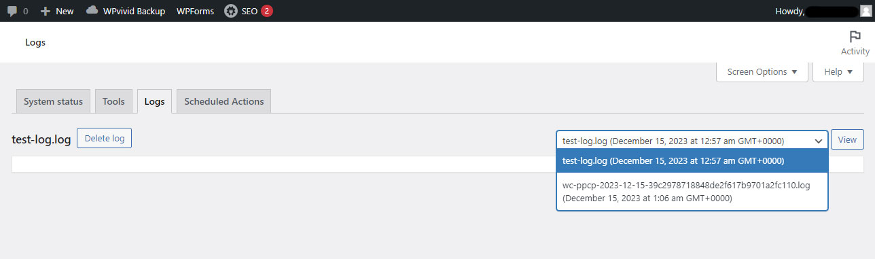Click the plus icon next to New
Viewport: 875px width, 259px height.
coord(46,11)
